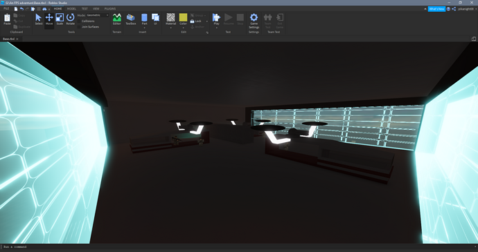This screenshot has width=478, height=252.
Task: Open the FILE menu
Action: (x=6, y=8)
